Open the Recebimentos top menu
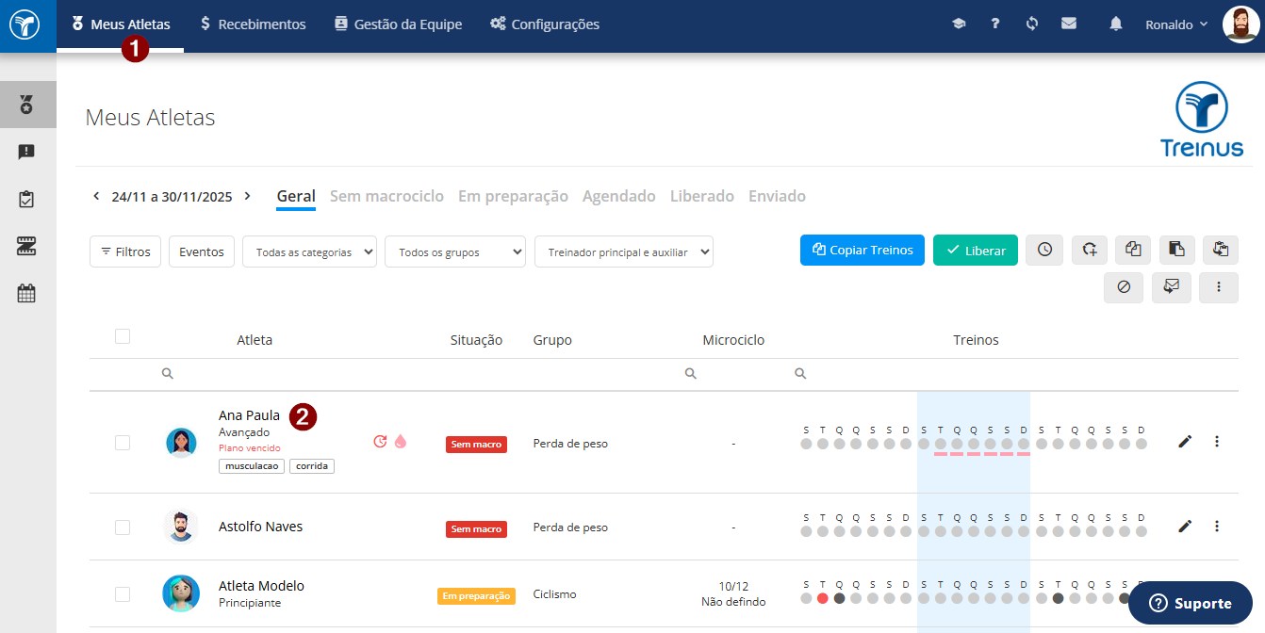Viewport: 1265px width, 633px height. [253, 24]
